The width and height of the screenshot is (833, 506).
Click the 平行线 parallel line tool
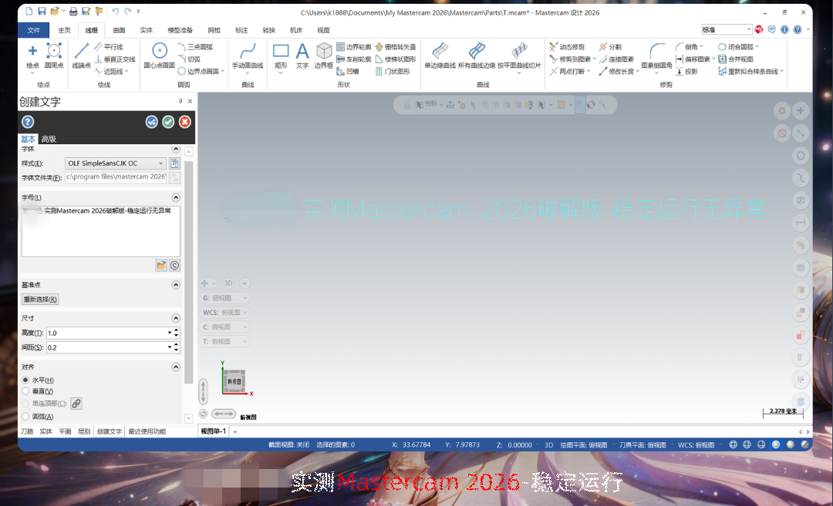click(109, 47)
